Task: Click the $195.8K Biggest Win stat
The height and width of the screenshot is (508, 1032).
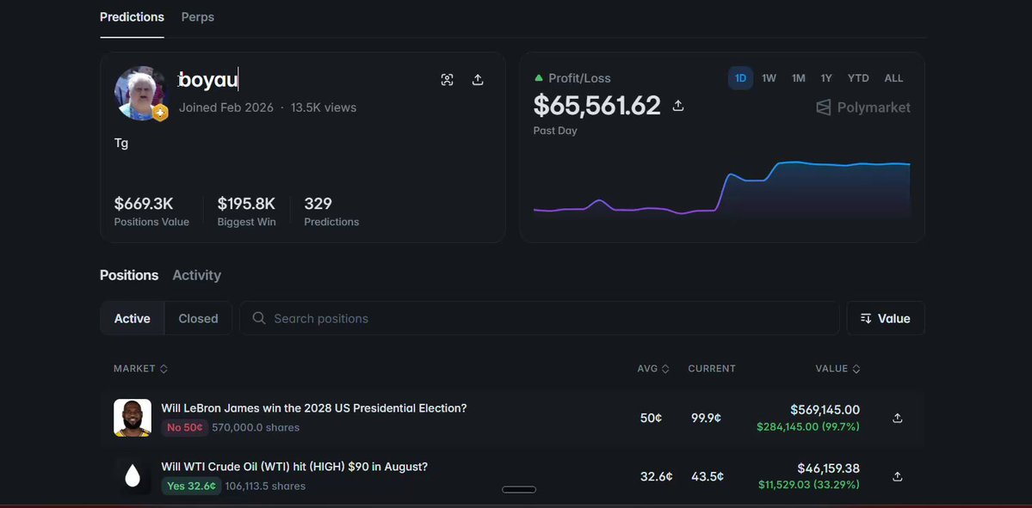Action: tap(246, 211)
